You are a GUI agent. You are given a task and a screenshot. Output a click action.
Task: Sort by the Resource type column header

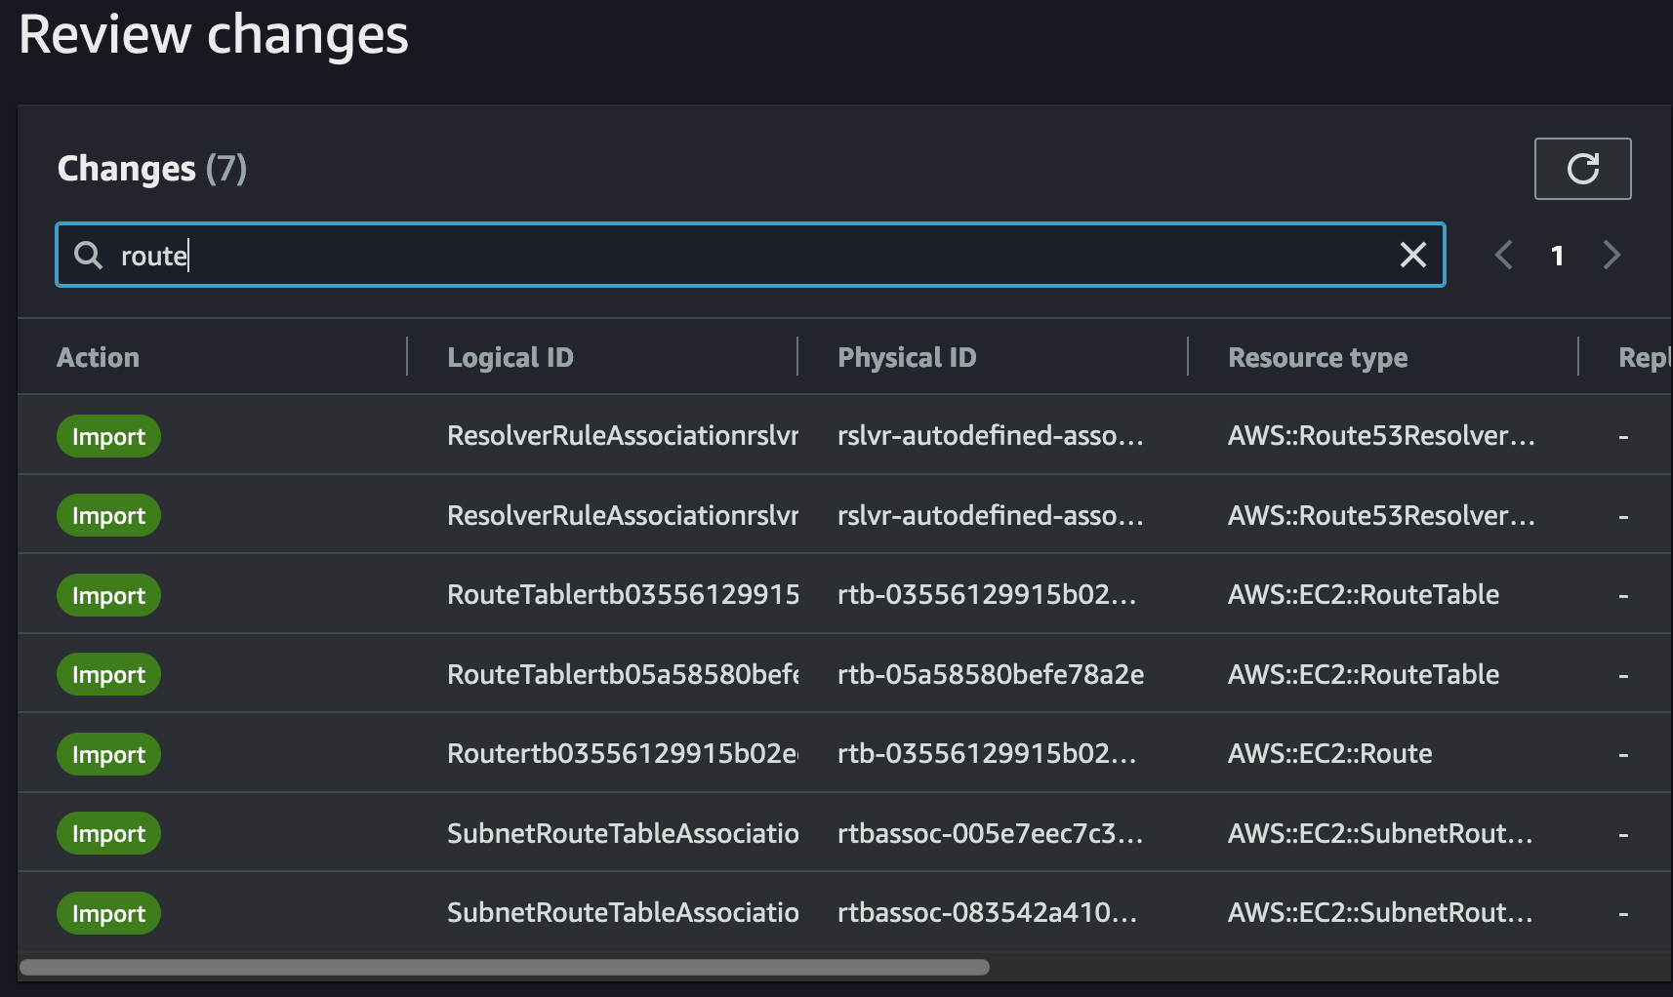[x=1318, y=357]
